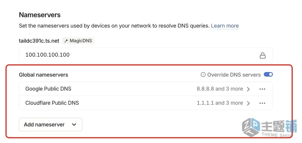Select the Cloudflare Public DNS entry name
Image resolution: width=302 pixels, height=143 pixels.
[52, 103]
